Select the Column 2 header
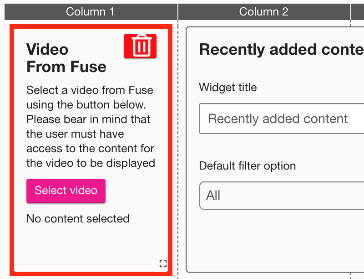 pyautogui.click(x=264, y=12)
